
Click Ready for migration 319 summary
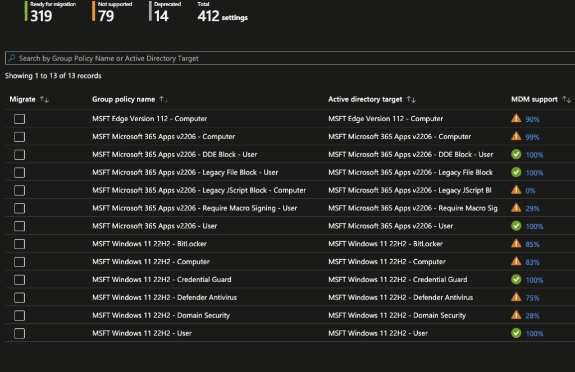(x=50, y=11)
